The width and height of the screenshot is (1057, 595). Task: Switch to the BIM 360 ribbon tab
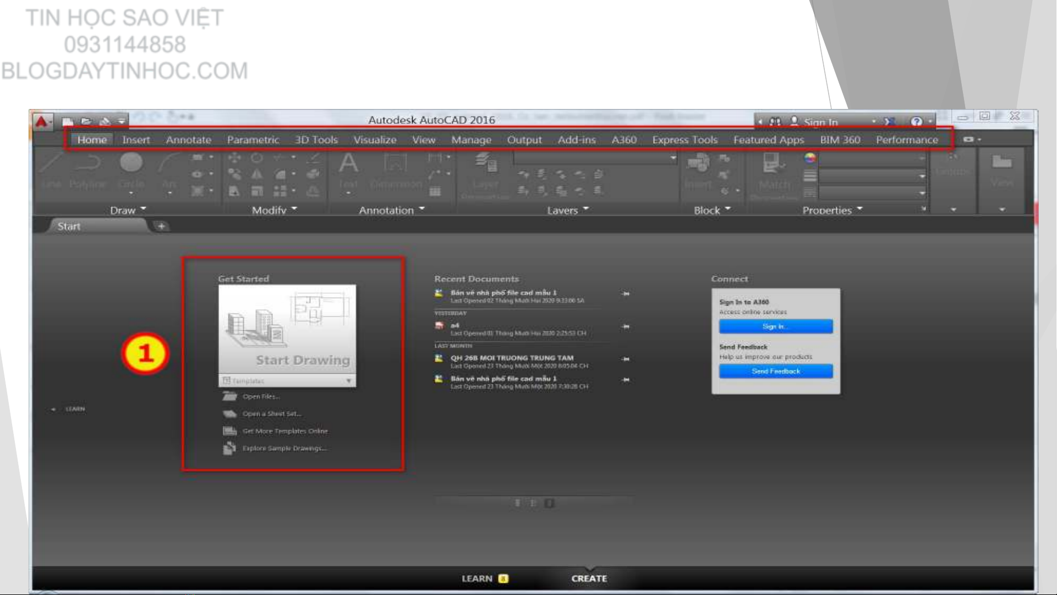tap(840, 140)
